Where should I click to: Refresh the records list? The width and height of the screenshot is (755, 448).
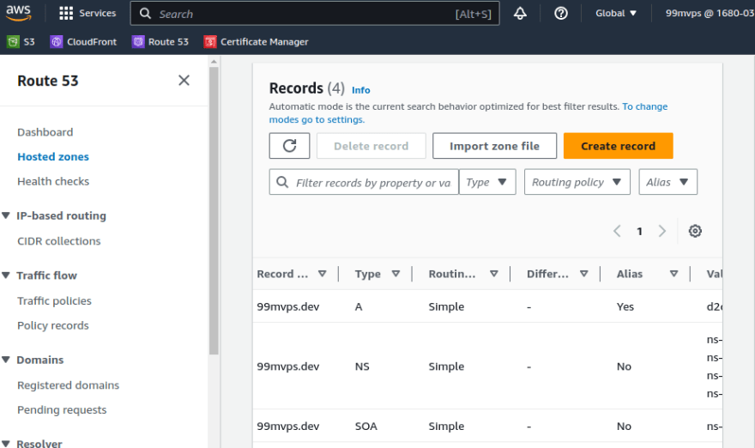(x=289, y=146)
